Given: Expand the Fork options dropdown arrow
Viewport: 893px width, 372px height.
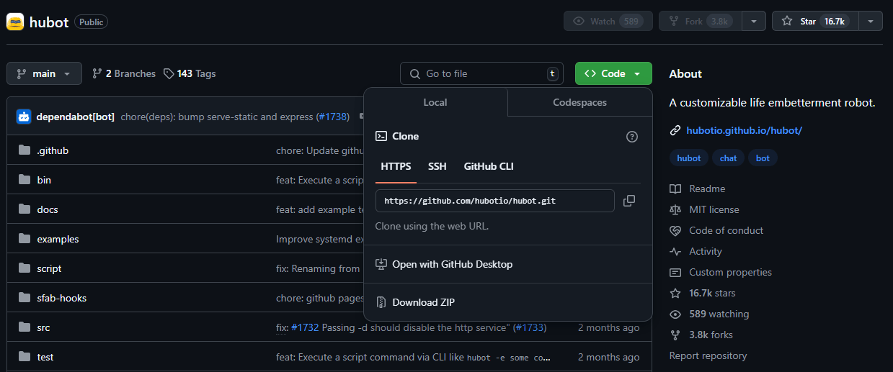Looking at the screenshot, I should point(754,22).
